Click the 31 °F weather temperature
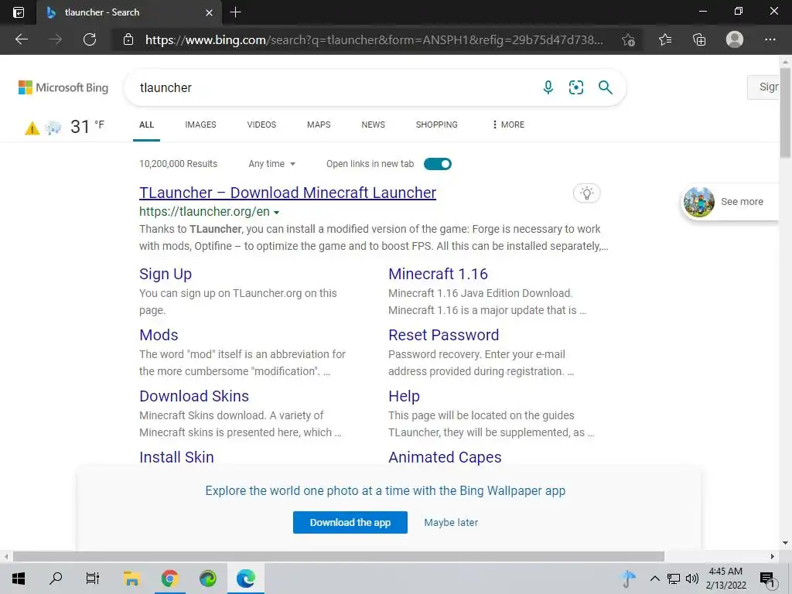 click(x=87, y=126)
